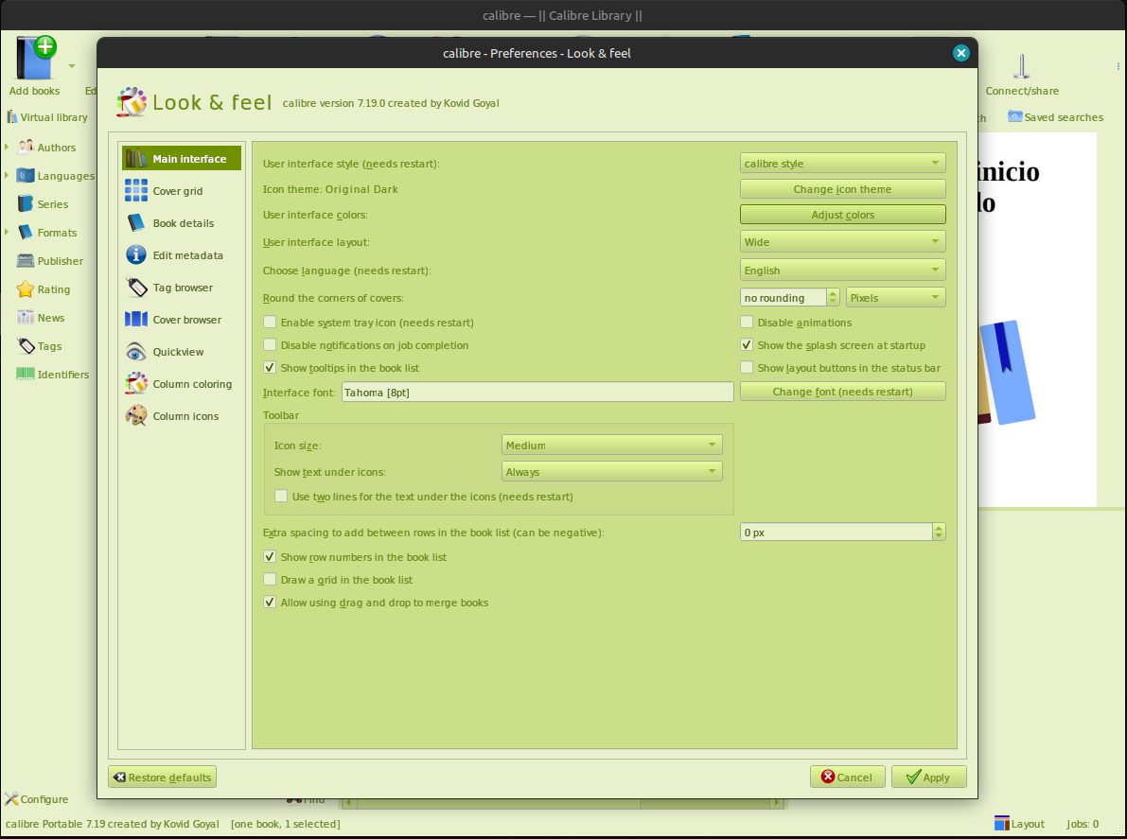
Task: Open User interface style dropdown
Action: 842,163
